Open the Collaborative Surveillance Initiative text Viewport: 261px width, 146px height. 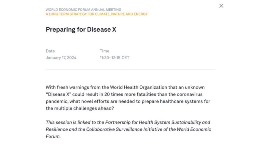pyautogui.click(x=124, y=129)
